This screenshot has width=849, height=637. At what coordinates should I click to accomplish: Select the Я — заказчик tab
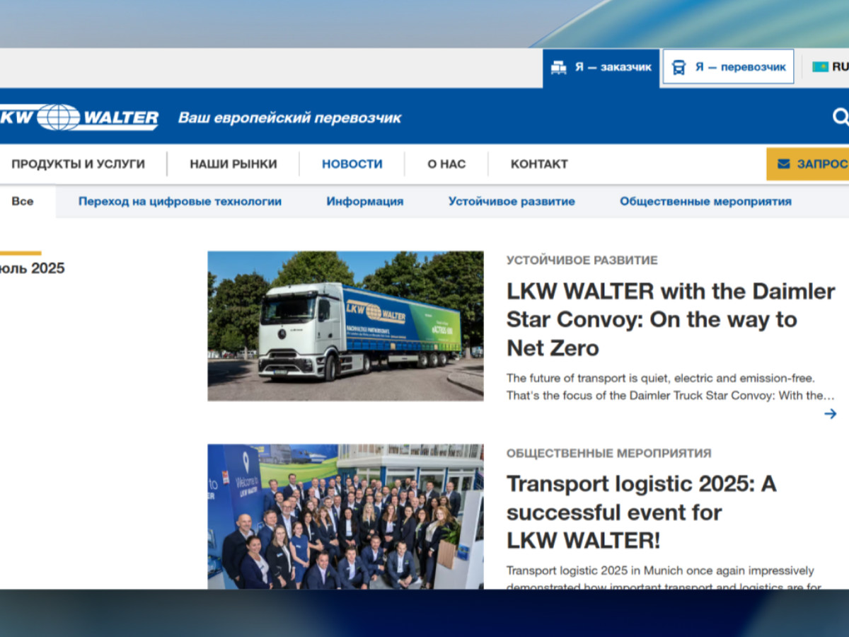coord(601,68)
